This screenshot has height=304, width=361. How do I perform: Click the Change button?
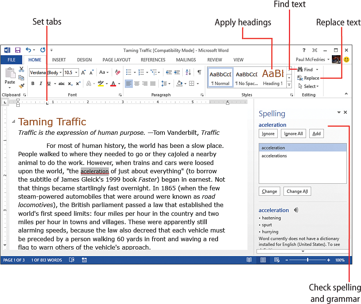(x=269, y=191)
